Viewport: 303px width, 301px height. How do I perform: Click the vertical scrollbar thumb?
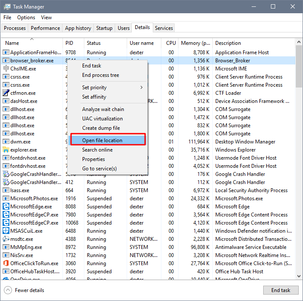pos(299,66)
